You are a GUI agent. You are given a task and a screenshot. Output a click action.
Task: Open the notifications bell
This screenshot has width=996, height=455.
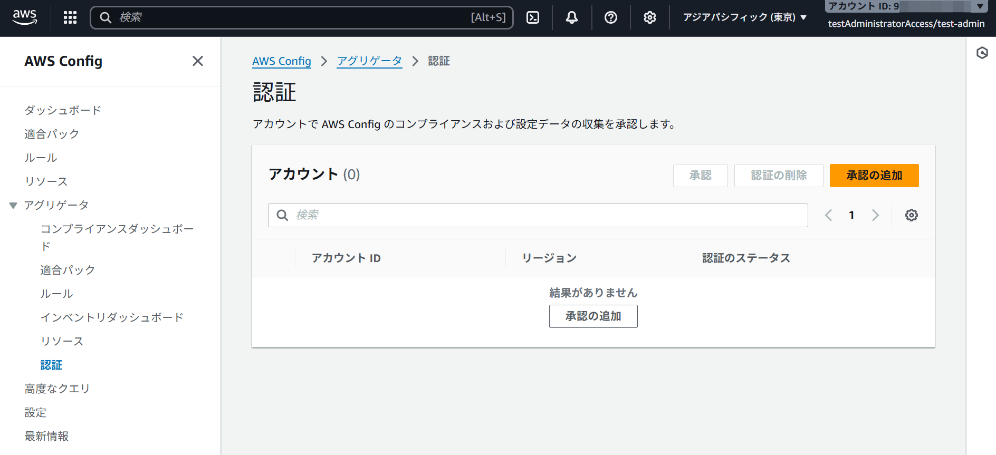click(571, 17)
